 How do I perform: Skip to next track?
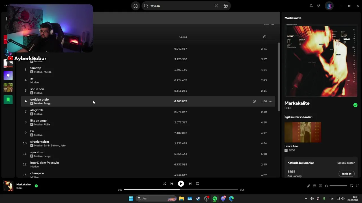(x=190, y=184)
